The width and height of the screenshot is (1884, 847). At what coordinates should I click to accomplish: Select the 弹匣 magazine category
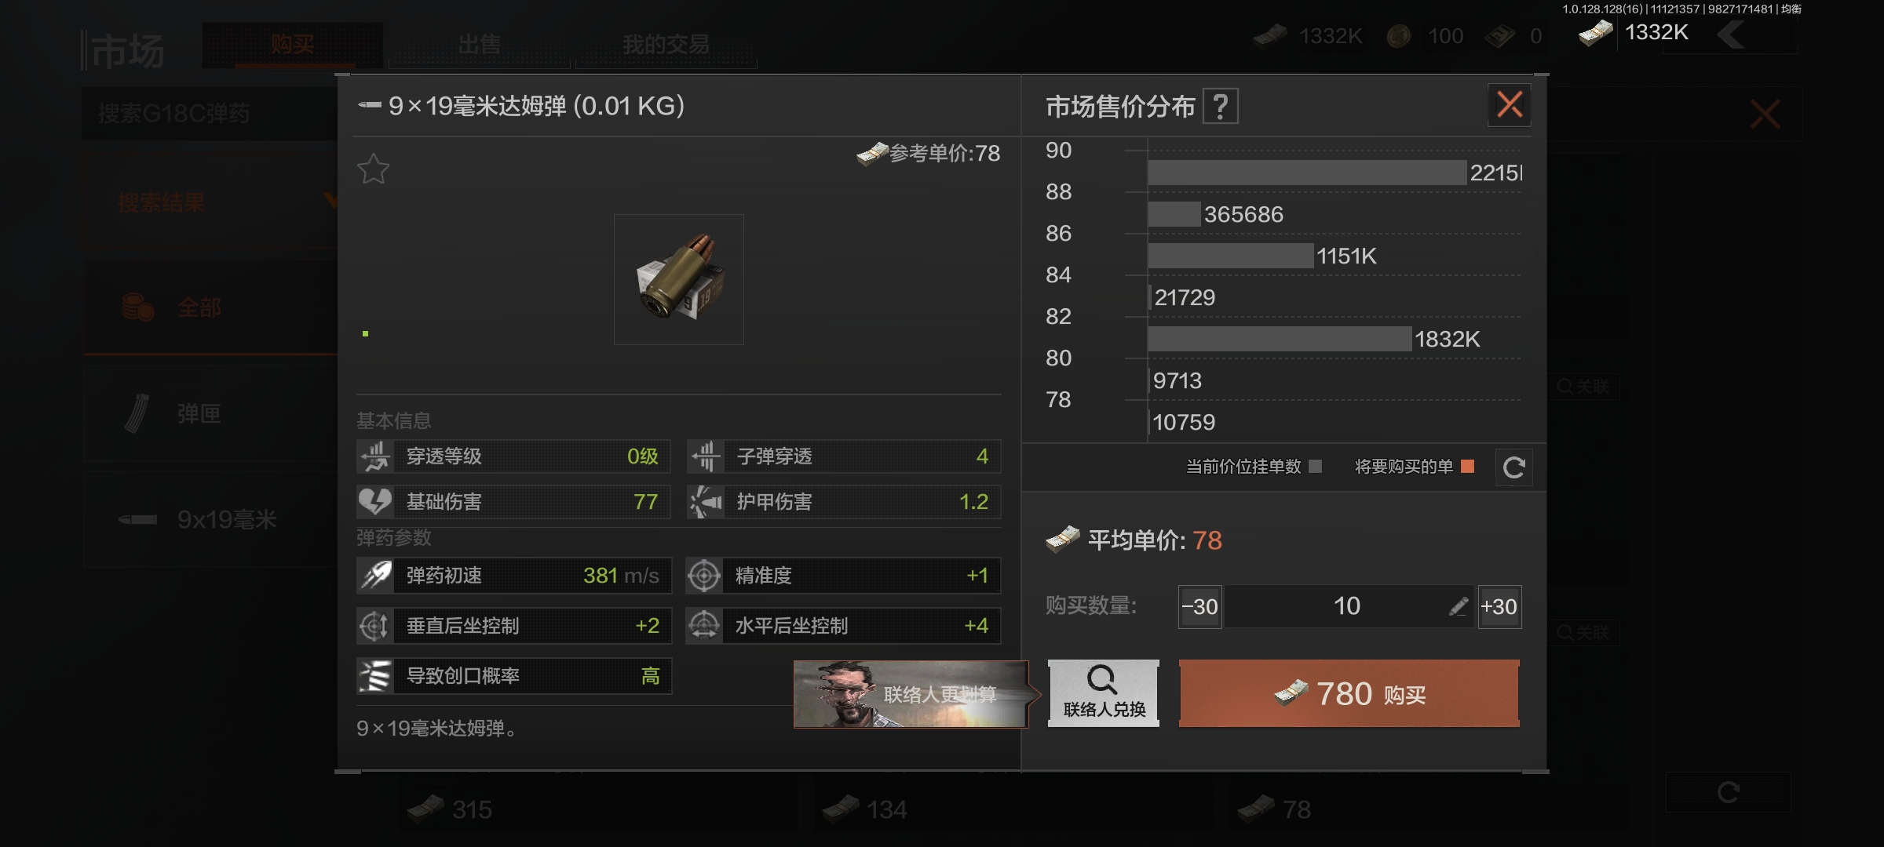click(210, 413)
